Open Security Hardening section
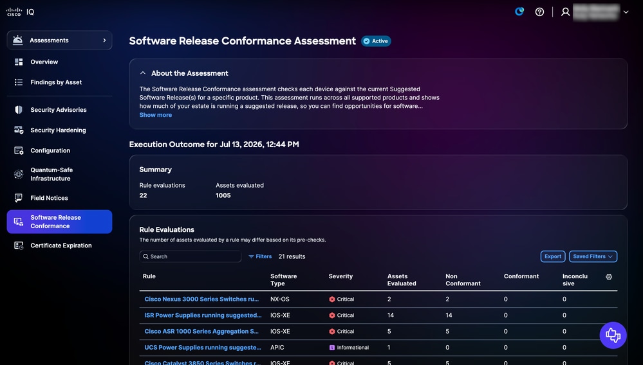The image size is (643, 365). (58, 130)
